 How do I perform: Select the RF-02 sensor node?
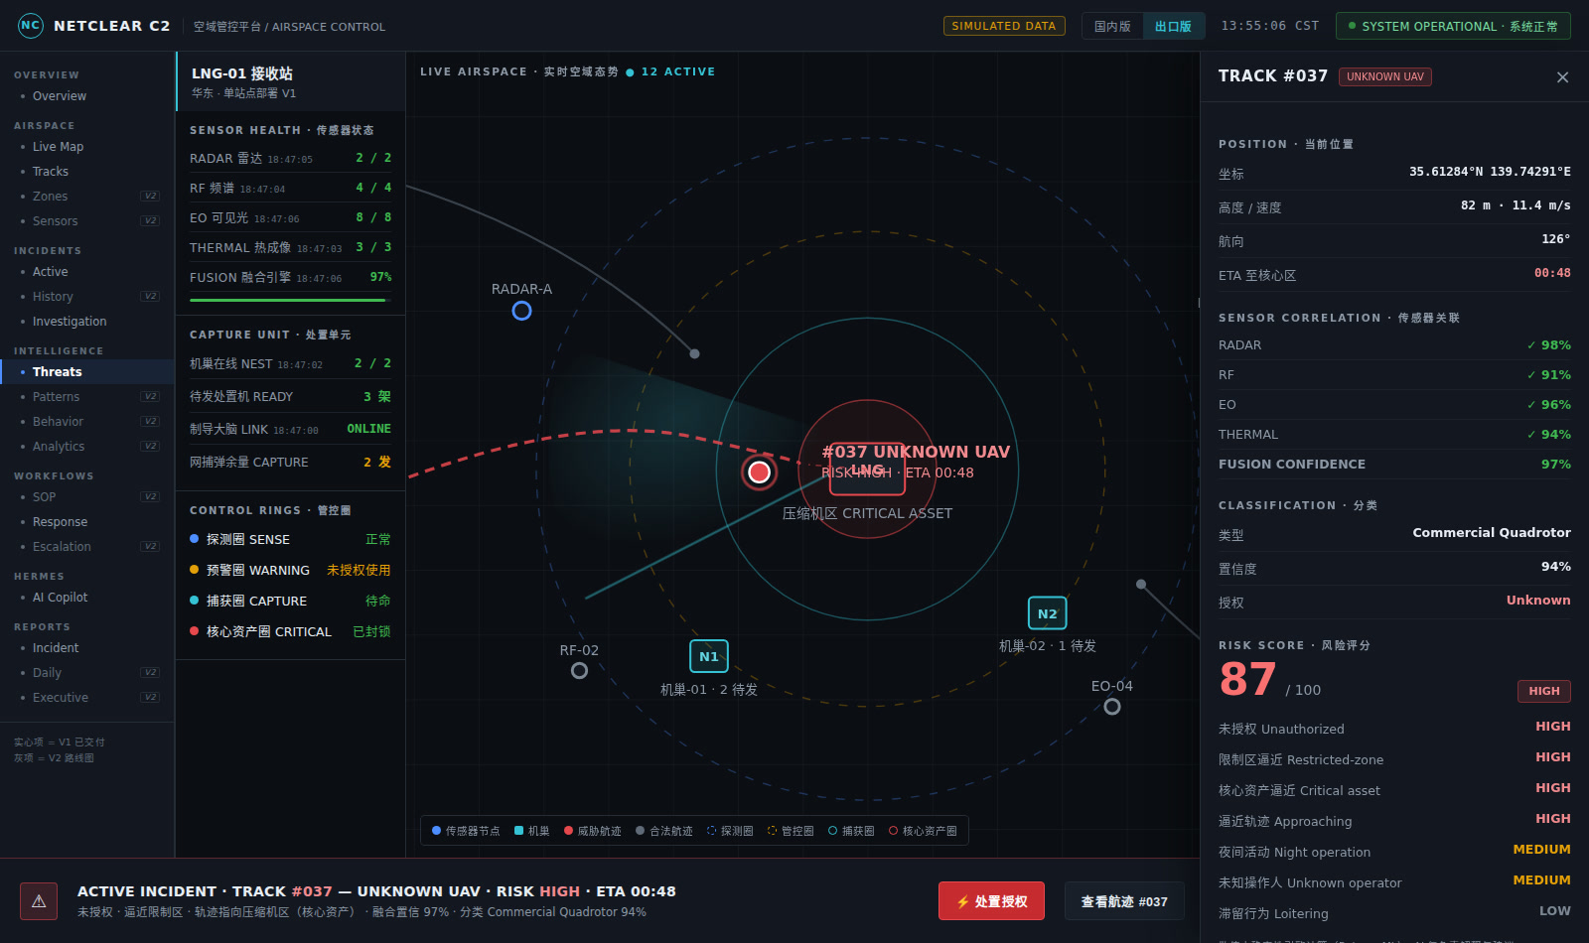click(579, 671)
